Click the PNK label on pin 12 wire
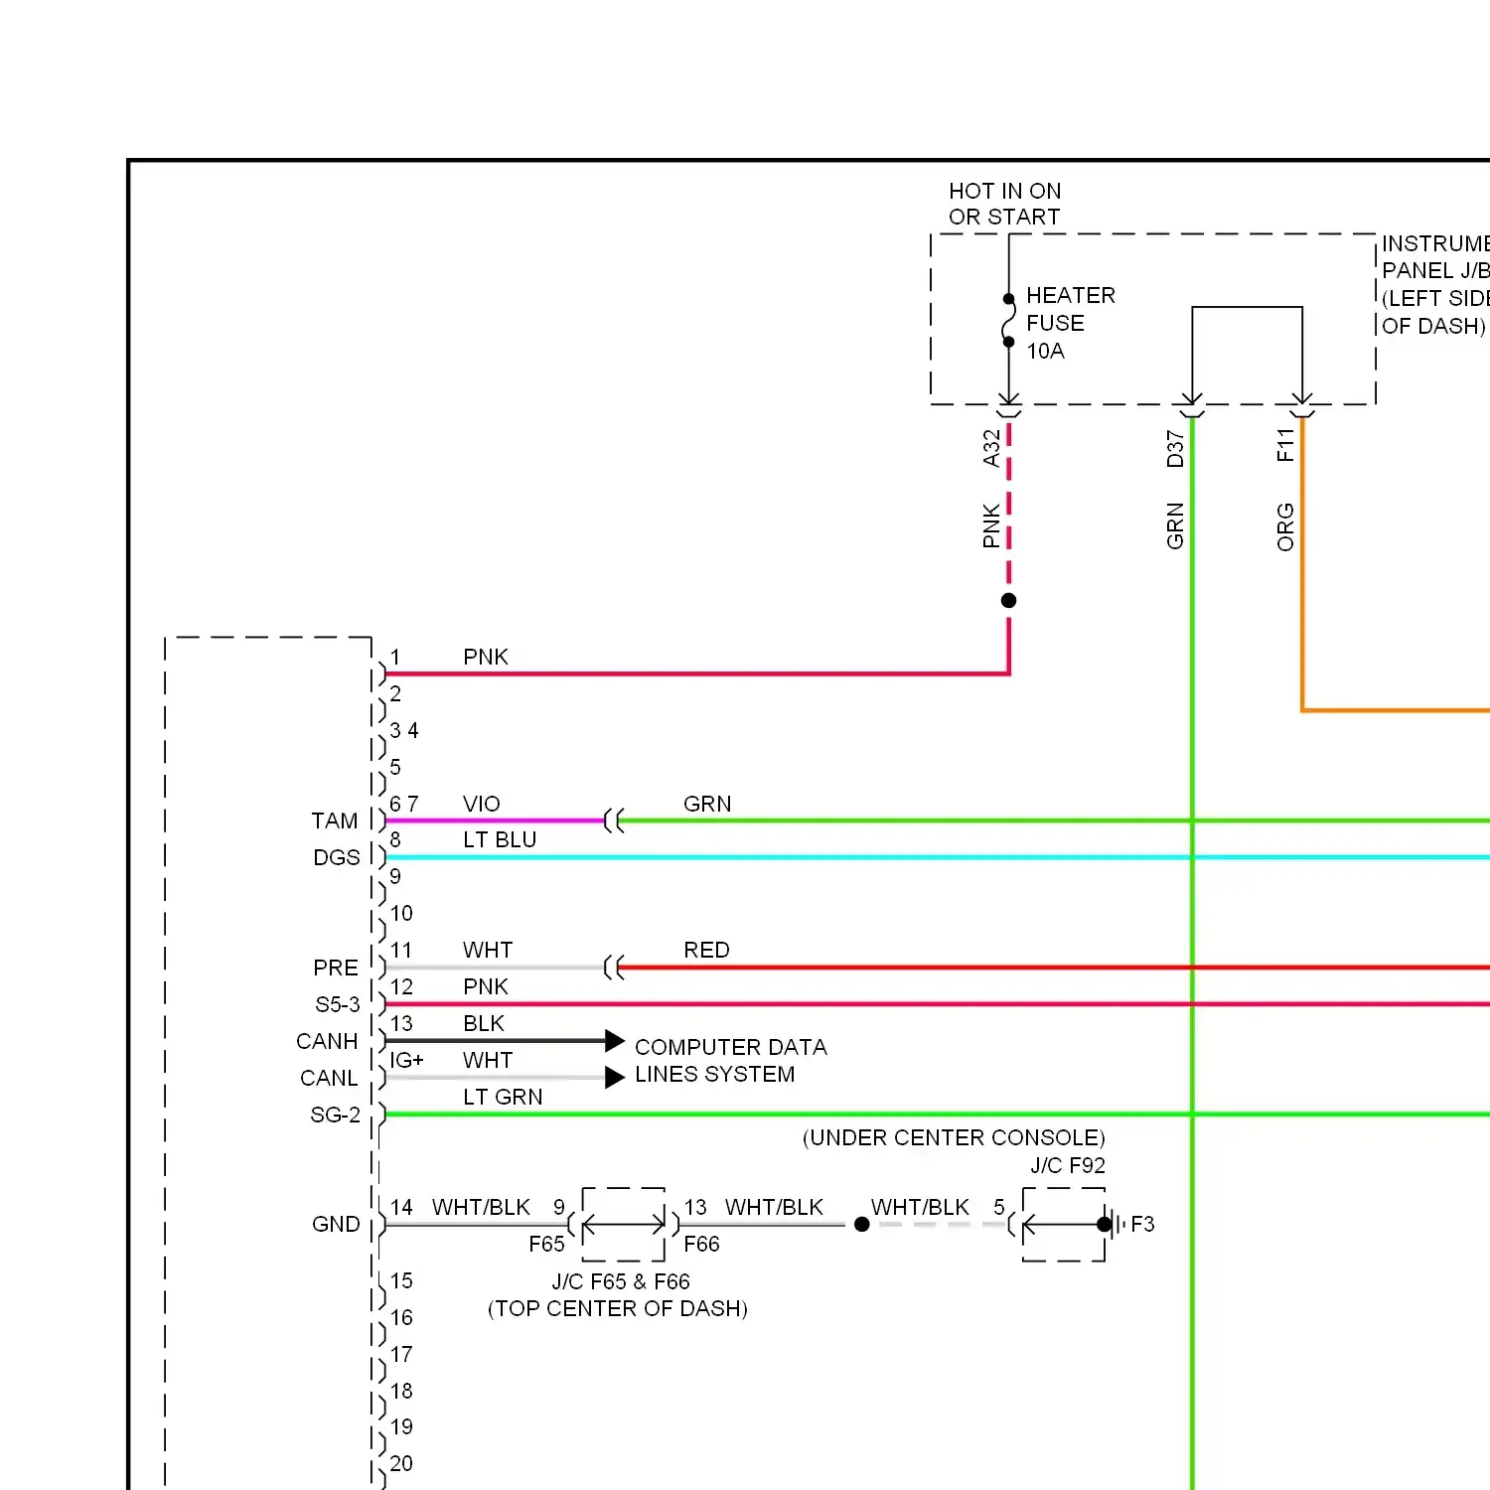Viewport: 1490px width, 1490px height. click(x=486, y=986)
